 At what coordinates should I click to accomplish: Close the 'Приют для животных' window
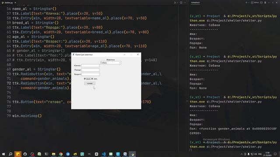(x=138, y=55)
